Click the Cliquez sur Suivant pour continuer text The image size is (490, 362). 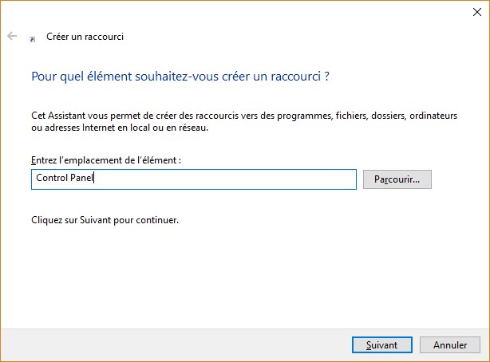pyautogui.click(x=105, y=219)
